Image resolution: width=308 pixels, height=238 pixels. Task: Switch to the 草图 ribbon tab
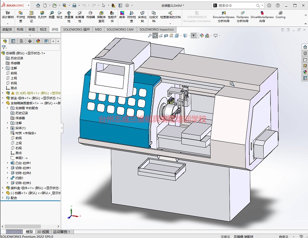(x=31, y=30)
